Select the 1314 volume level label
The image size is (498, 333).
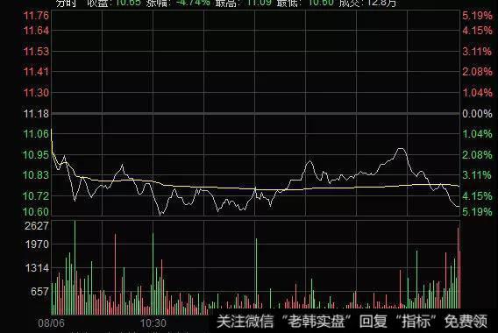[x=37, y=268]
